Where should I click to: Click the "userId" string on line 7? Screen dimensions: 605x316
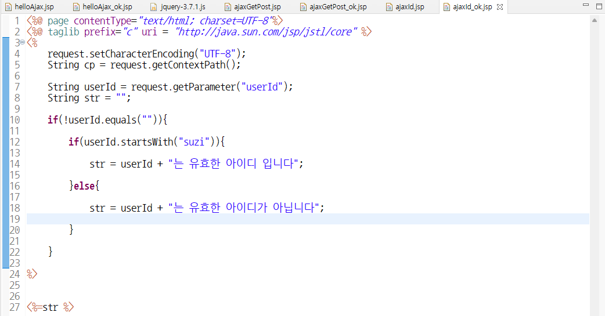tap(262, 87)
